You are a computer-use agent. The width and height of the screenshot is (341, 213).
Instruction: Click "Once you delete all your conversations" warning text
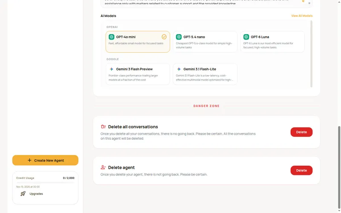[x=178, y=136]
